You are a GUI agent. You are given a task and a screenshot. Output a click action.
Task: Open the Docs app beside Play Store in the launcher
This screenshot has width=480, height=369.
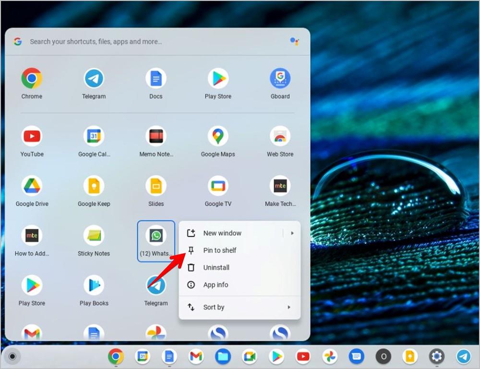pyautogui.click(x=156, y=78)
